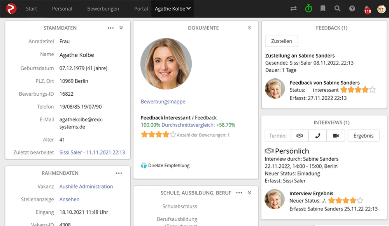
Task: Click the address 10969 Berlin
Action: tap(74, 81)
